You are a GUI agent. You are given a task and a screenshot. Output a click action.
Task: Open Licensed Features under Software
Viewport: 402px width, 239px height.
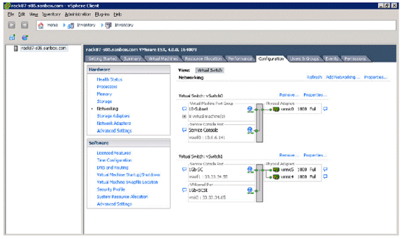point(114,153)
